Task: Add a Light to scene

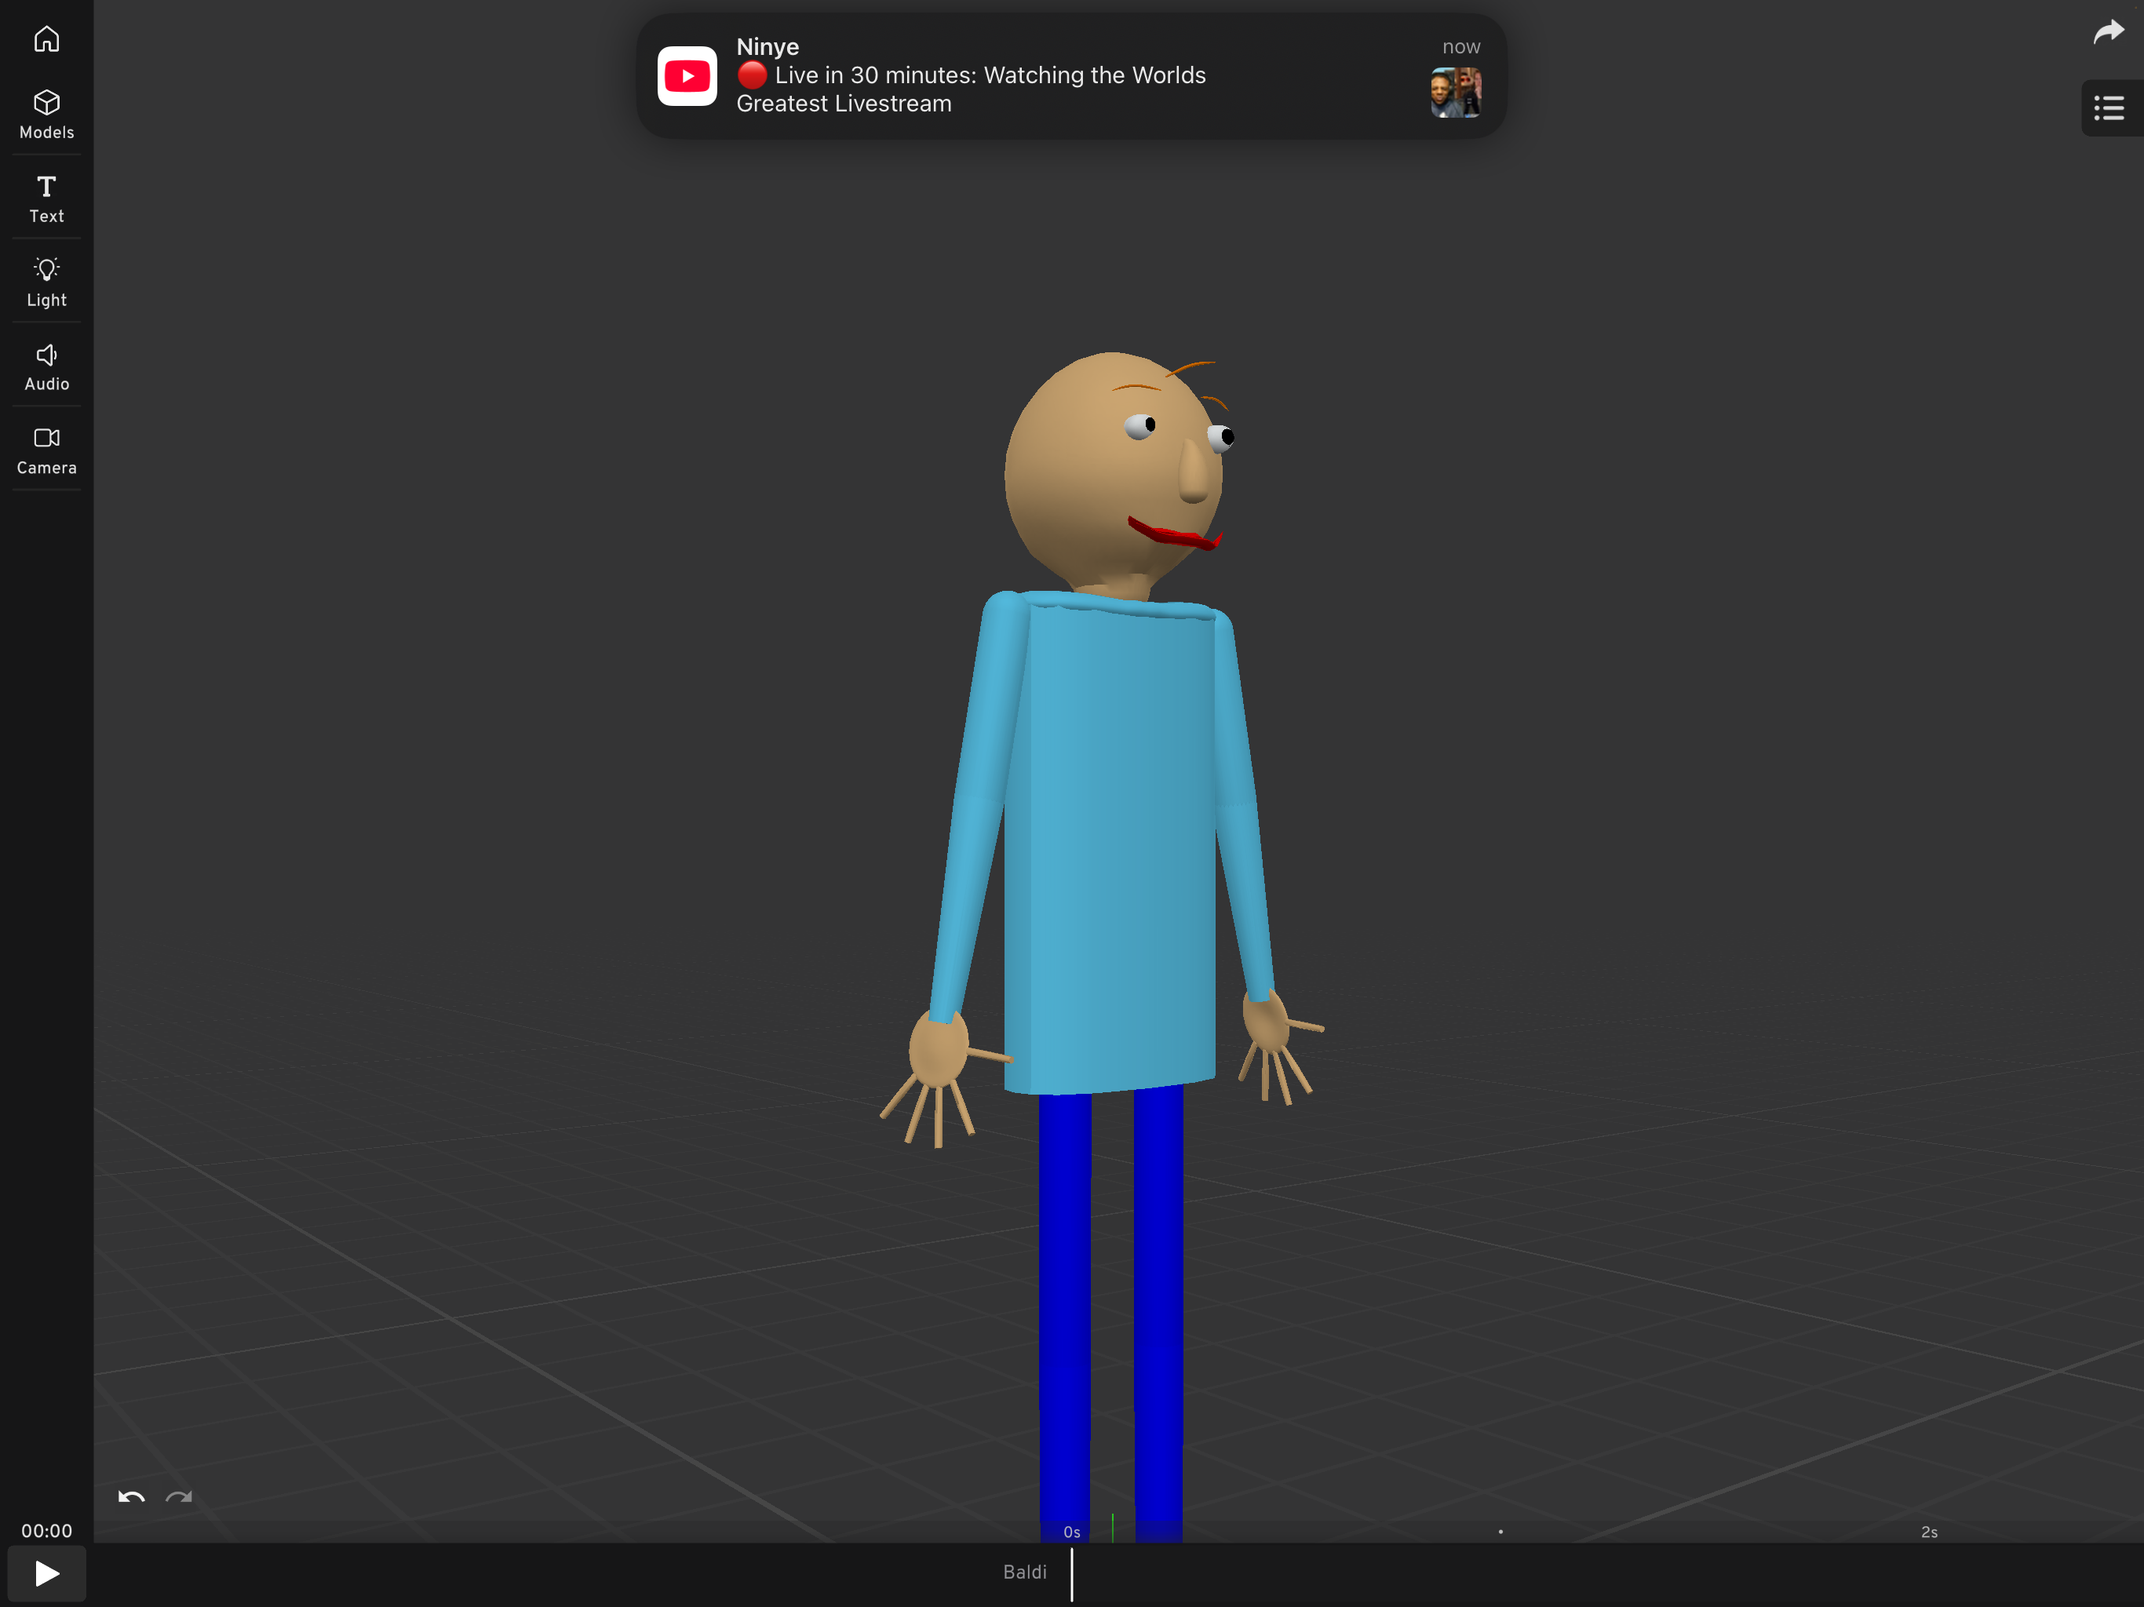Action: [46, 282]
